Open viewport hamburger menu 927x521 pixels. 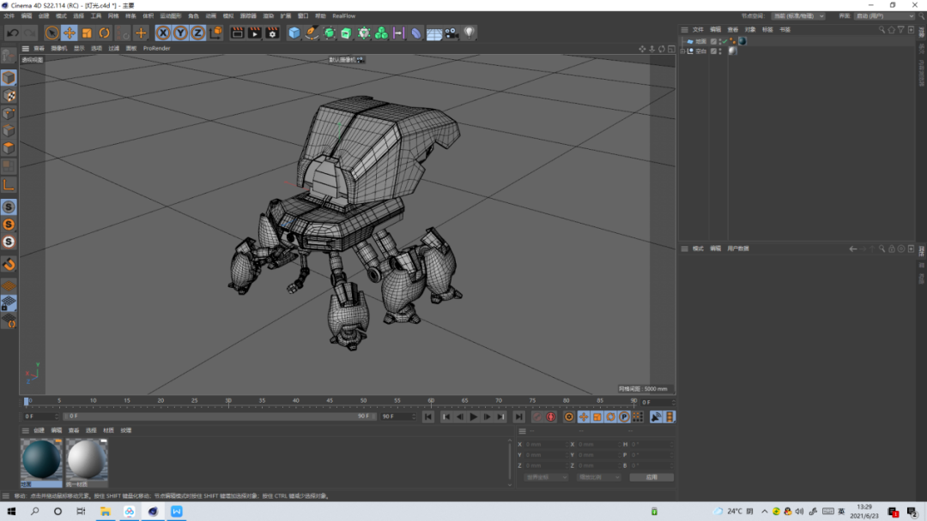click(x=26, y=48)
